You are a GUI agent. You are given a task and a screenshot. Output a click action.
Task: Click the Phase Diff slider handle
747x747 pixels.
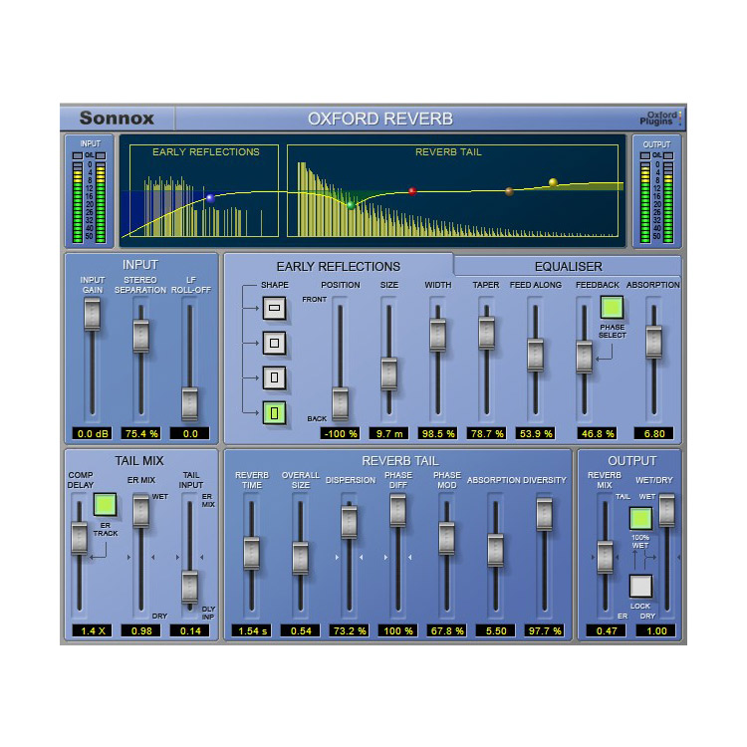tap(397, 510)
